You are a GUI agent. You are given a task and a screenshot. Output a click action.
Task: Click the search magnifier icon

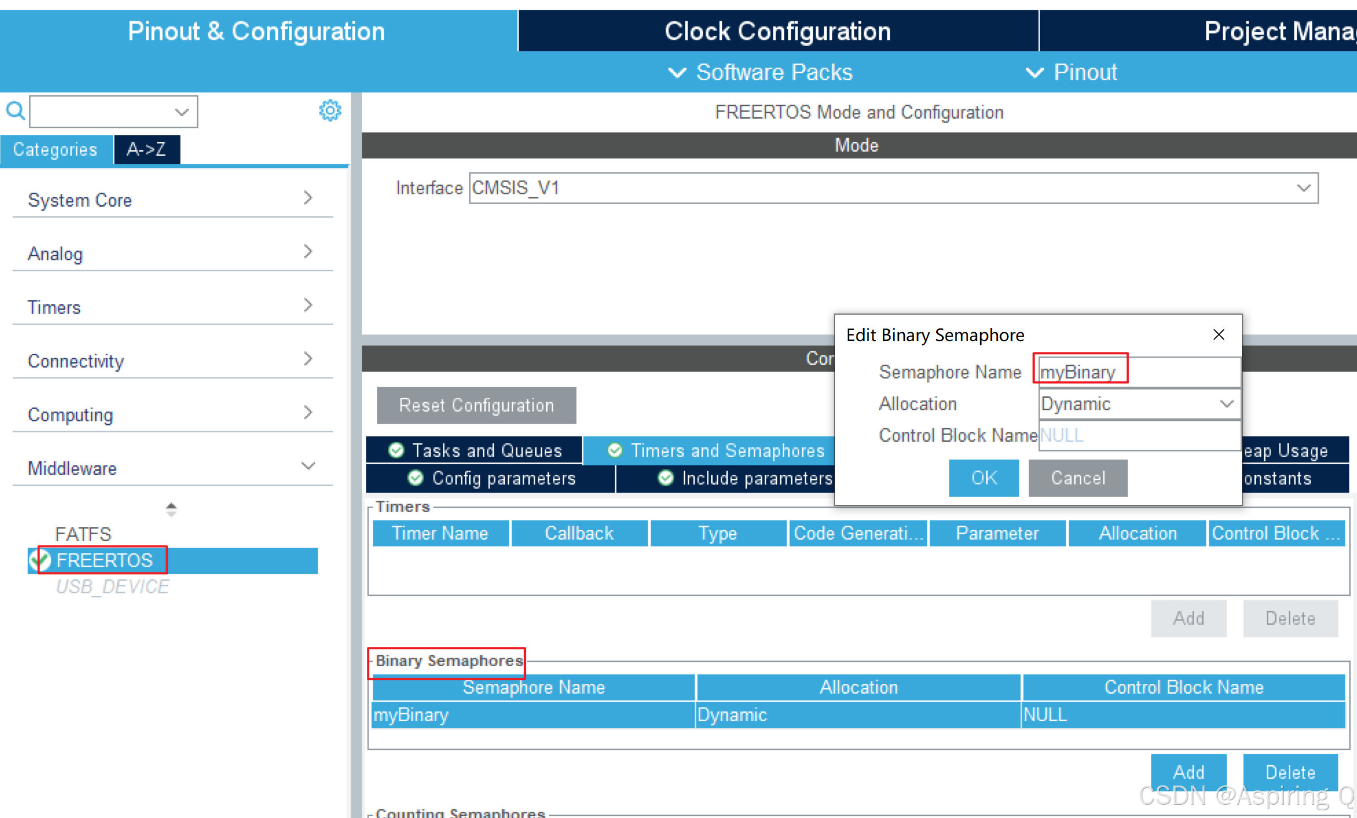point(15,111)
